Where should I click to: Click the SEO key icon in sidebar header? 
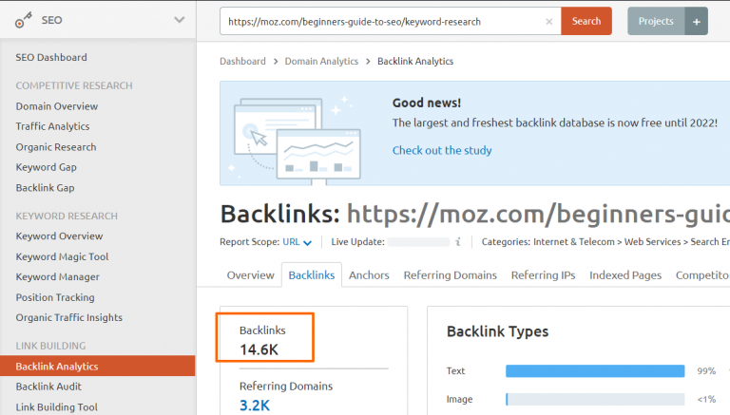point(23,20)
